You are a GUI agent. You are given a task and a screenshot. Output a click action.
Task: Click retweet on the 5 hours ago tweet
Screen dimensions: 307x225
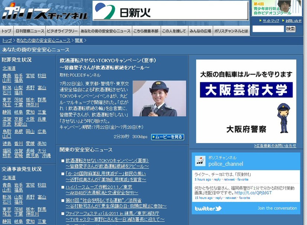coord(229,180)
